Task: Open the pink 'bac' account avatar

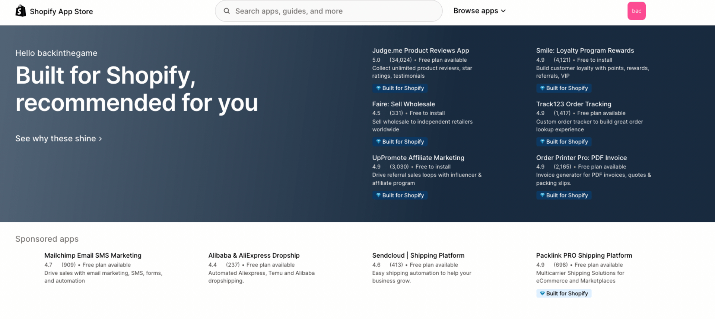Action: tap(636, 11)
